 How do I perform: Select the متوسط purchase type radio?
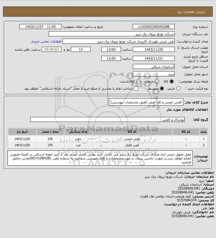(x=162, y=88)
